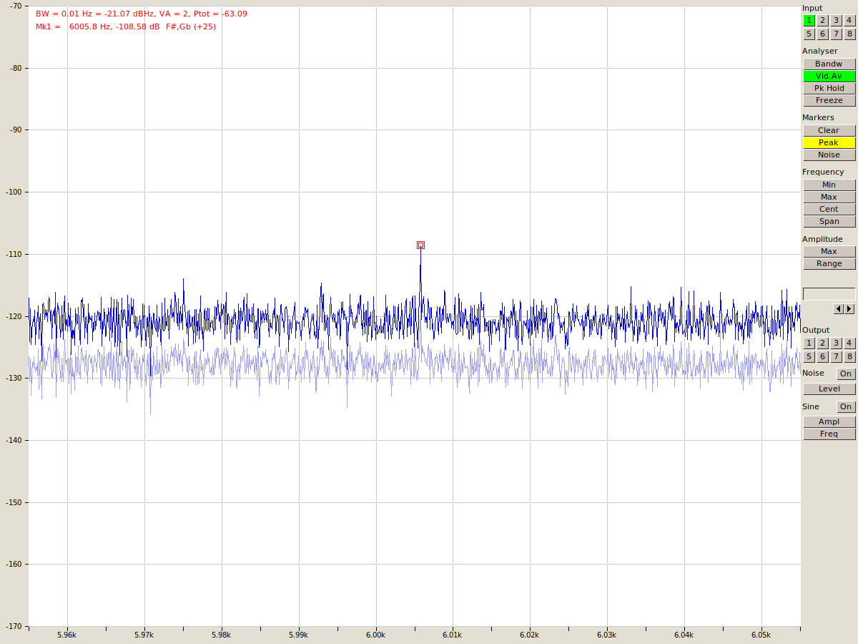Select Input channel 8

click(849, 34)
